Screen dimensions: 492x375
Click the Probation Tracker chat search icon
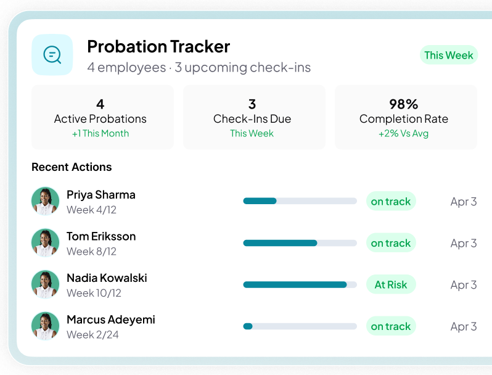pyautogui.click(x=52, y=55)
